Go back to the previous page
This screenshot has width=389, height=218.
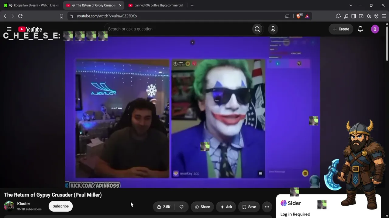click(x=5, y=16)
